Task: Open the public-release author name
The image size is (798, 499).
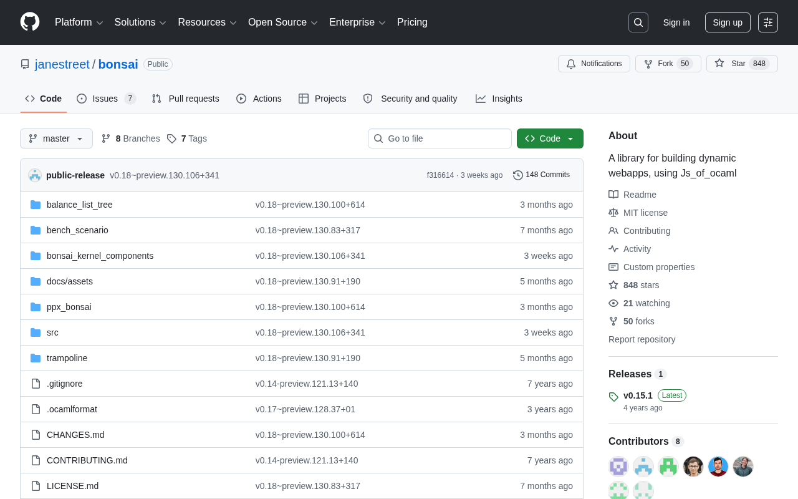Action: coord(75,175)
